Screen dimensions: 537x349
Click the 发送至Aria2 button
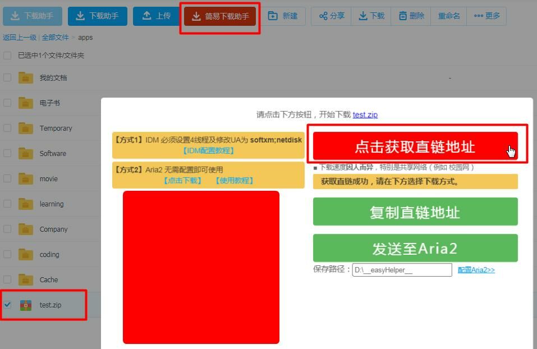coord(415,248)
